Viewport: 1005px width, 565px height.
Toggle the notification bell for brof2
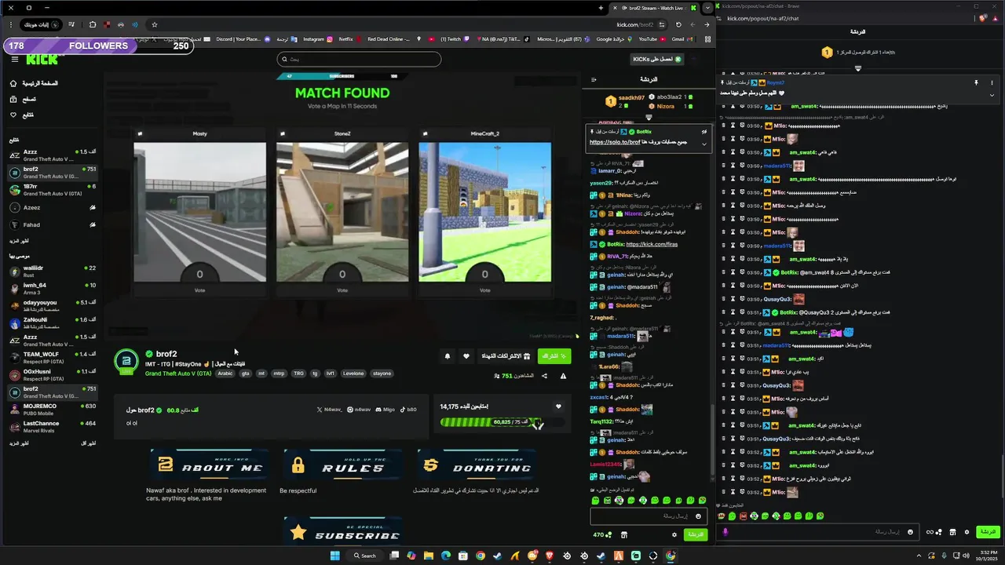(448, 356)
